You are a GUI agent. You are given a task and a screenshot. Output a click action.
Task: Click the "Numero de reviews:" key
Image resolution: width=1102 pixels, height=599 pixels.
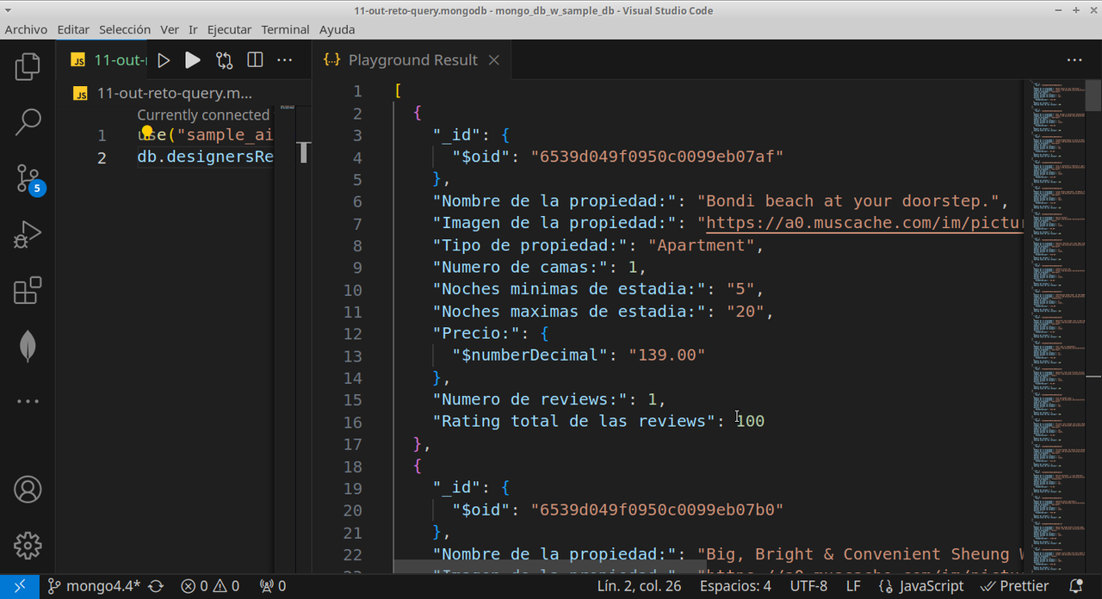click(x=529, y=400)
